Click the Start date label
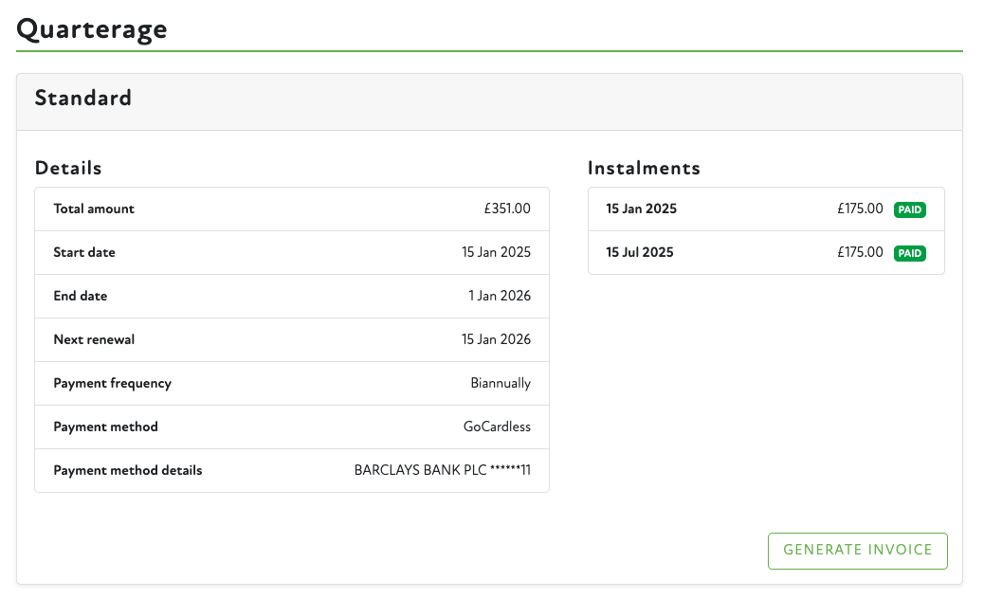Image resolution: width=984 pixels, height=599 pixels. (84, 253)
